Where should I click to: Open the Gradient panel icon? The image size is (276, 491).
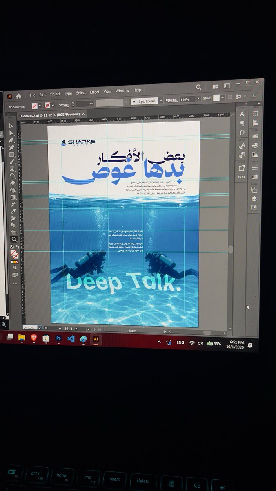[x=255, y=177]
